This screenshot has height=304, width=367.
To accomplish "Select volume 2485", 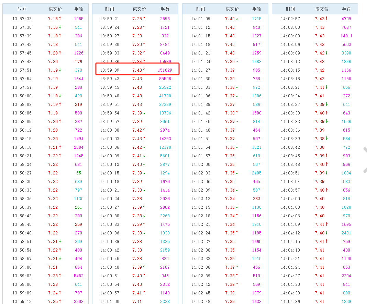I will tap(257, 173).
